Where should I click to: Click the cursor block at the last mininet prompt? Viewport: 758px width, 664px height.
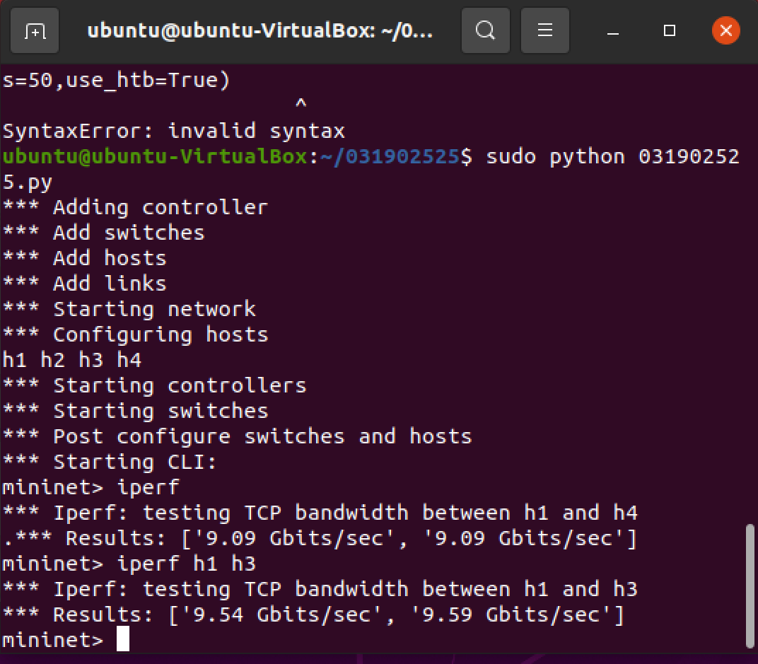click(x=123, y=640)
